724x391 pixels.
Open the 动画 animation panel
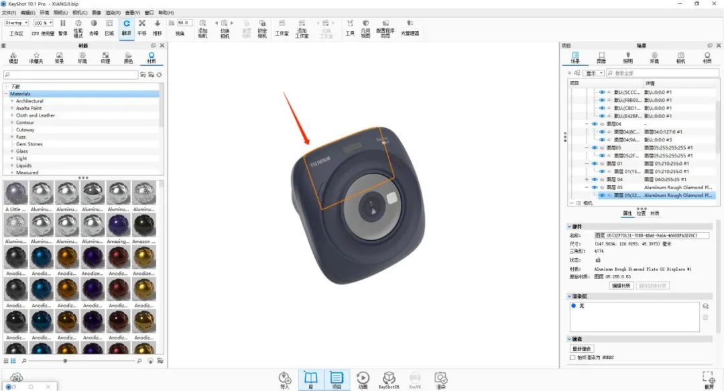click(x=363, y=380)
